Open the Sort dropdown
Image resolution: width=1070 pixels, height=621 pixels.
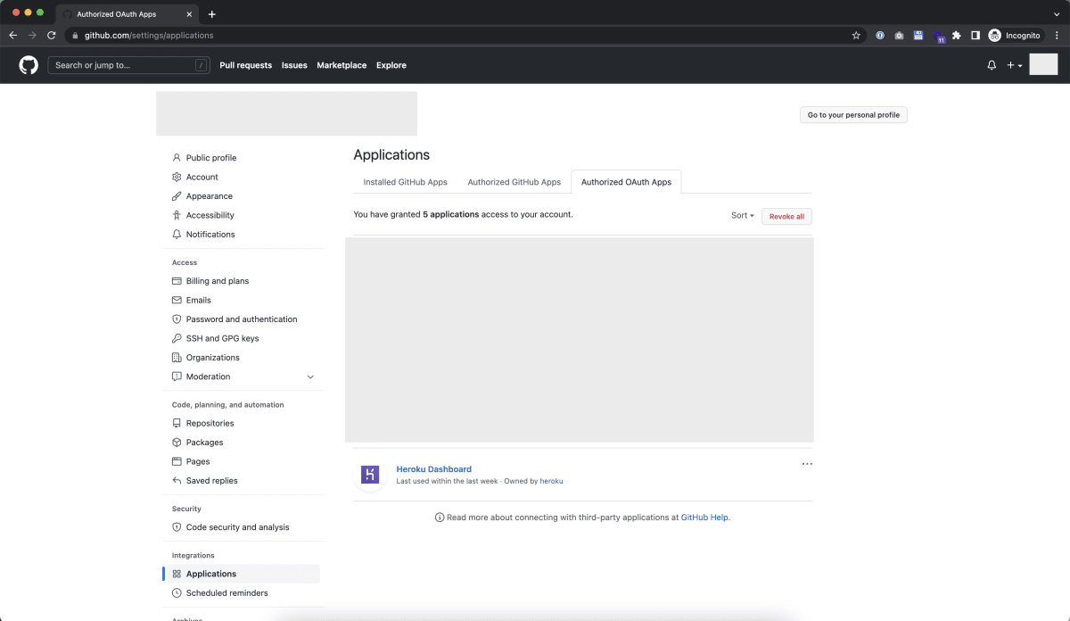click(743, 216)
